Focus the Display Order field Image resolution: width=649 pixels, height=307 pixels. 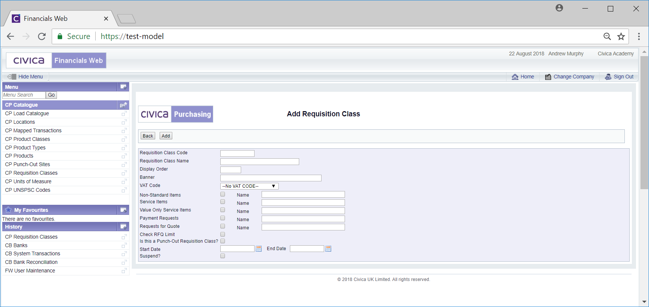pos(231,170)
